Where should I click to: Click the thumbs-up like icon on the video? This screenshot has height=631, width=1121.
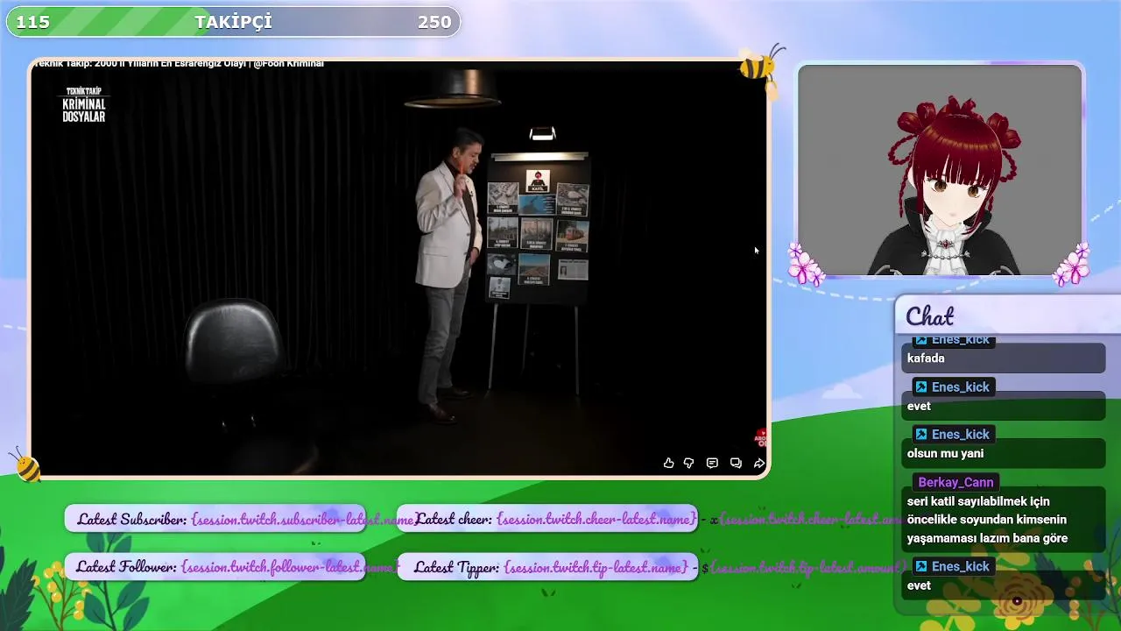coord(668,463)
